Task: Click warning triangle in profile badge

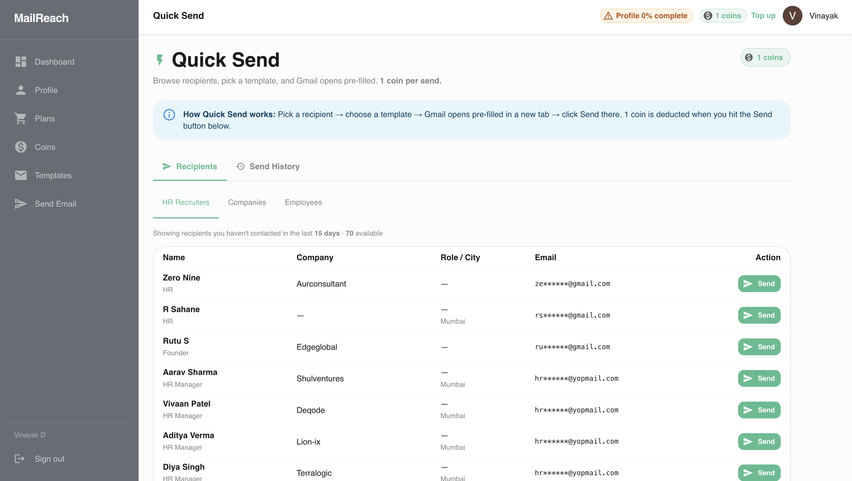Action: coord(608,16)
